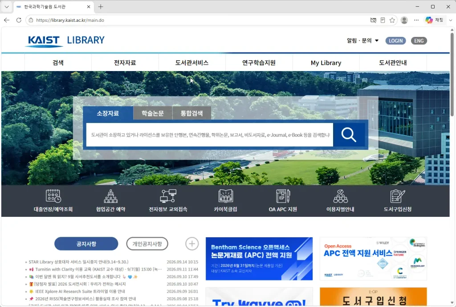Viewport: 456px width, 307px height.
Task: Open 전자자료 main menu
Action: point(125,63)
